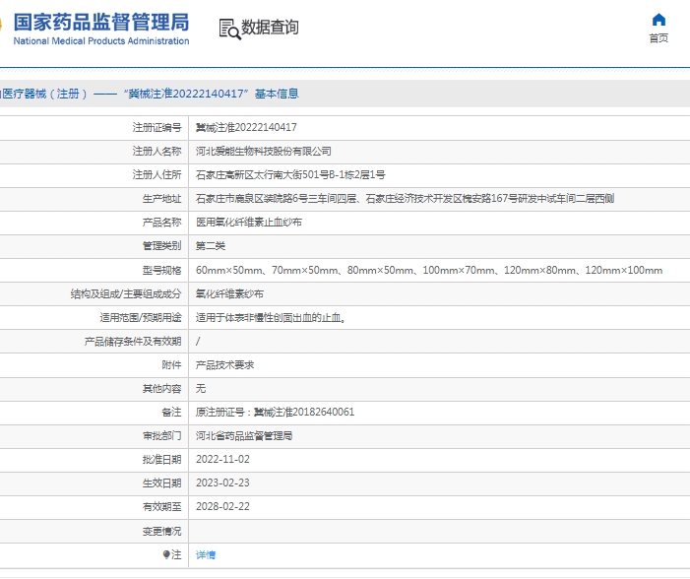Click the specifications value 60mm×50mm list
The height and width of the screenshot is (579, 690).
pyautogui.click(x=429, y=271)
